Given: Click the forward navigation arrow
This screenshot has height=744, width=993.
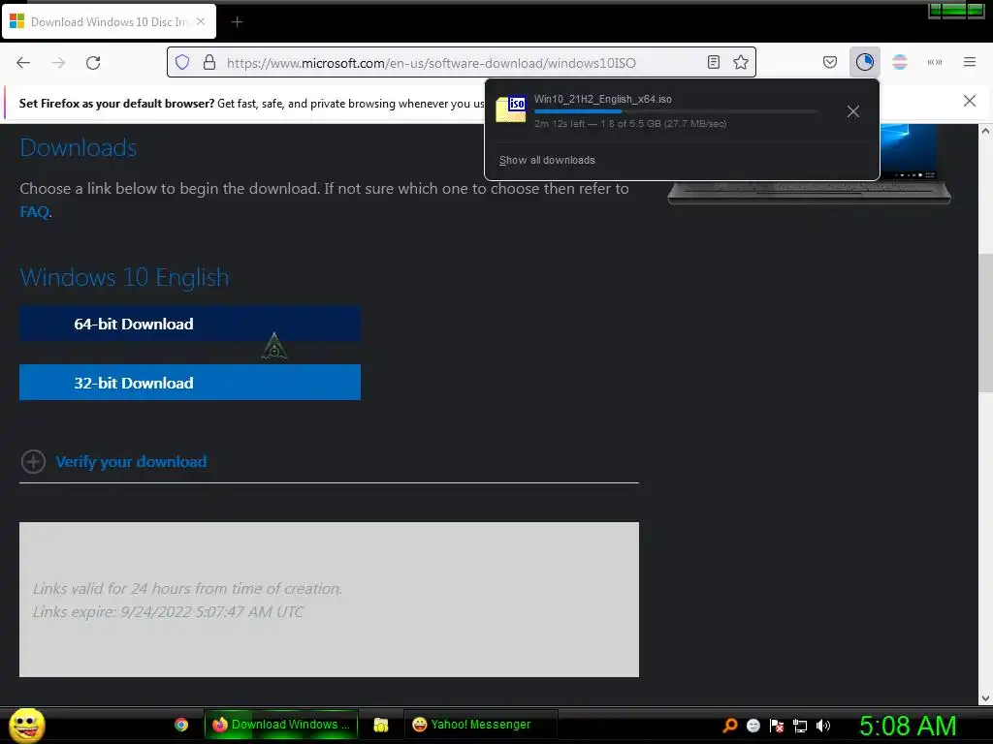Looking at the screenshot, I should coord(58,63).
